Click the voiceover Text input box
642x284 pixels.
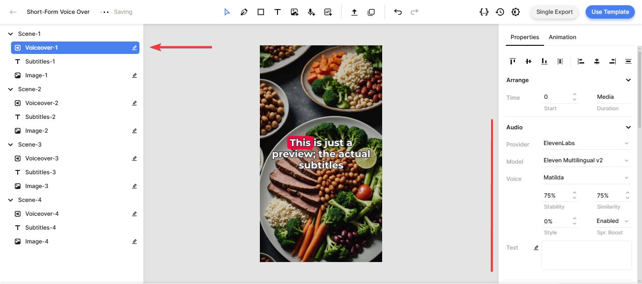point(586,255)
